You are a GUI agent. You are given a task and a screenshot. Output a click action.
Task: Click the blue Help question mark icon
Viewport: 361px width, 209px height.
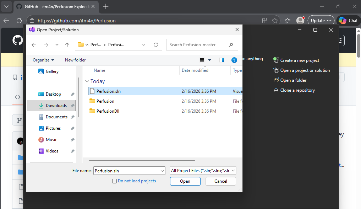234,60
